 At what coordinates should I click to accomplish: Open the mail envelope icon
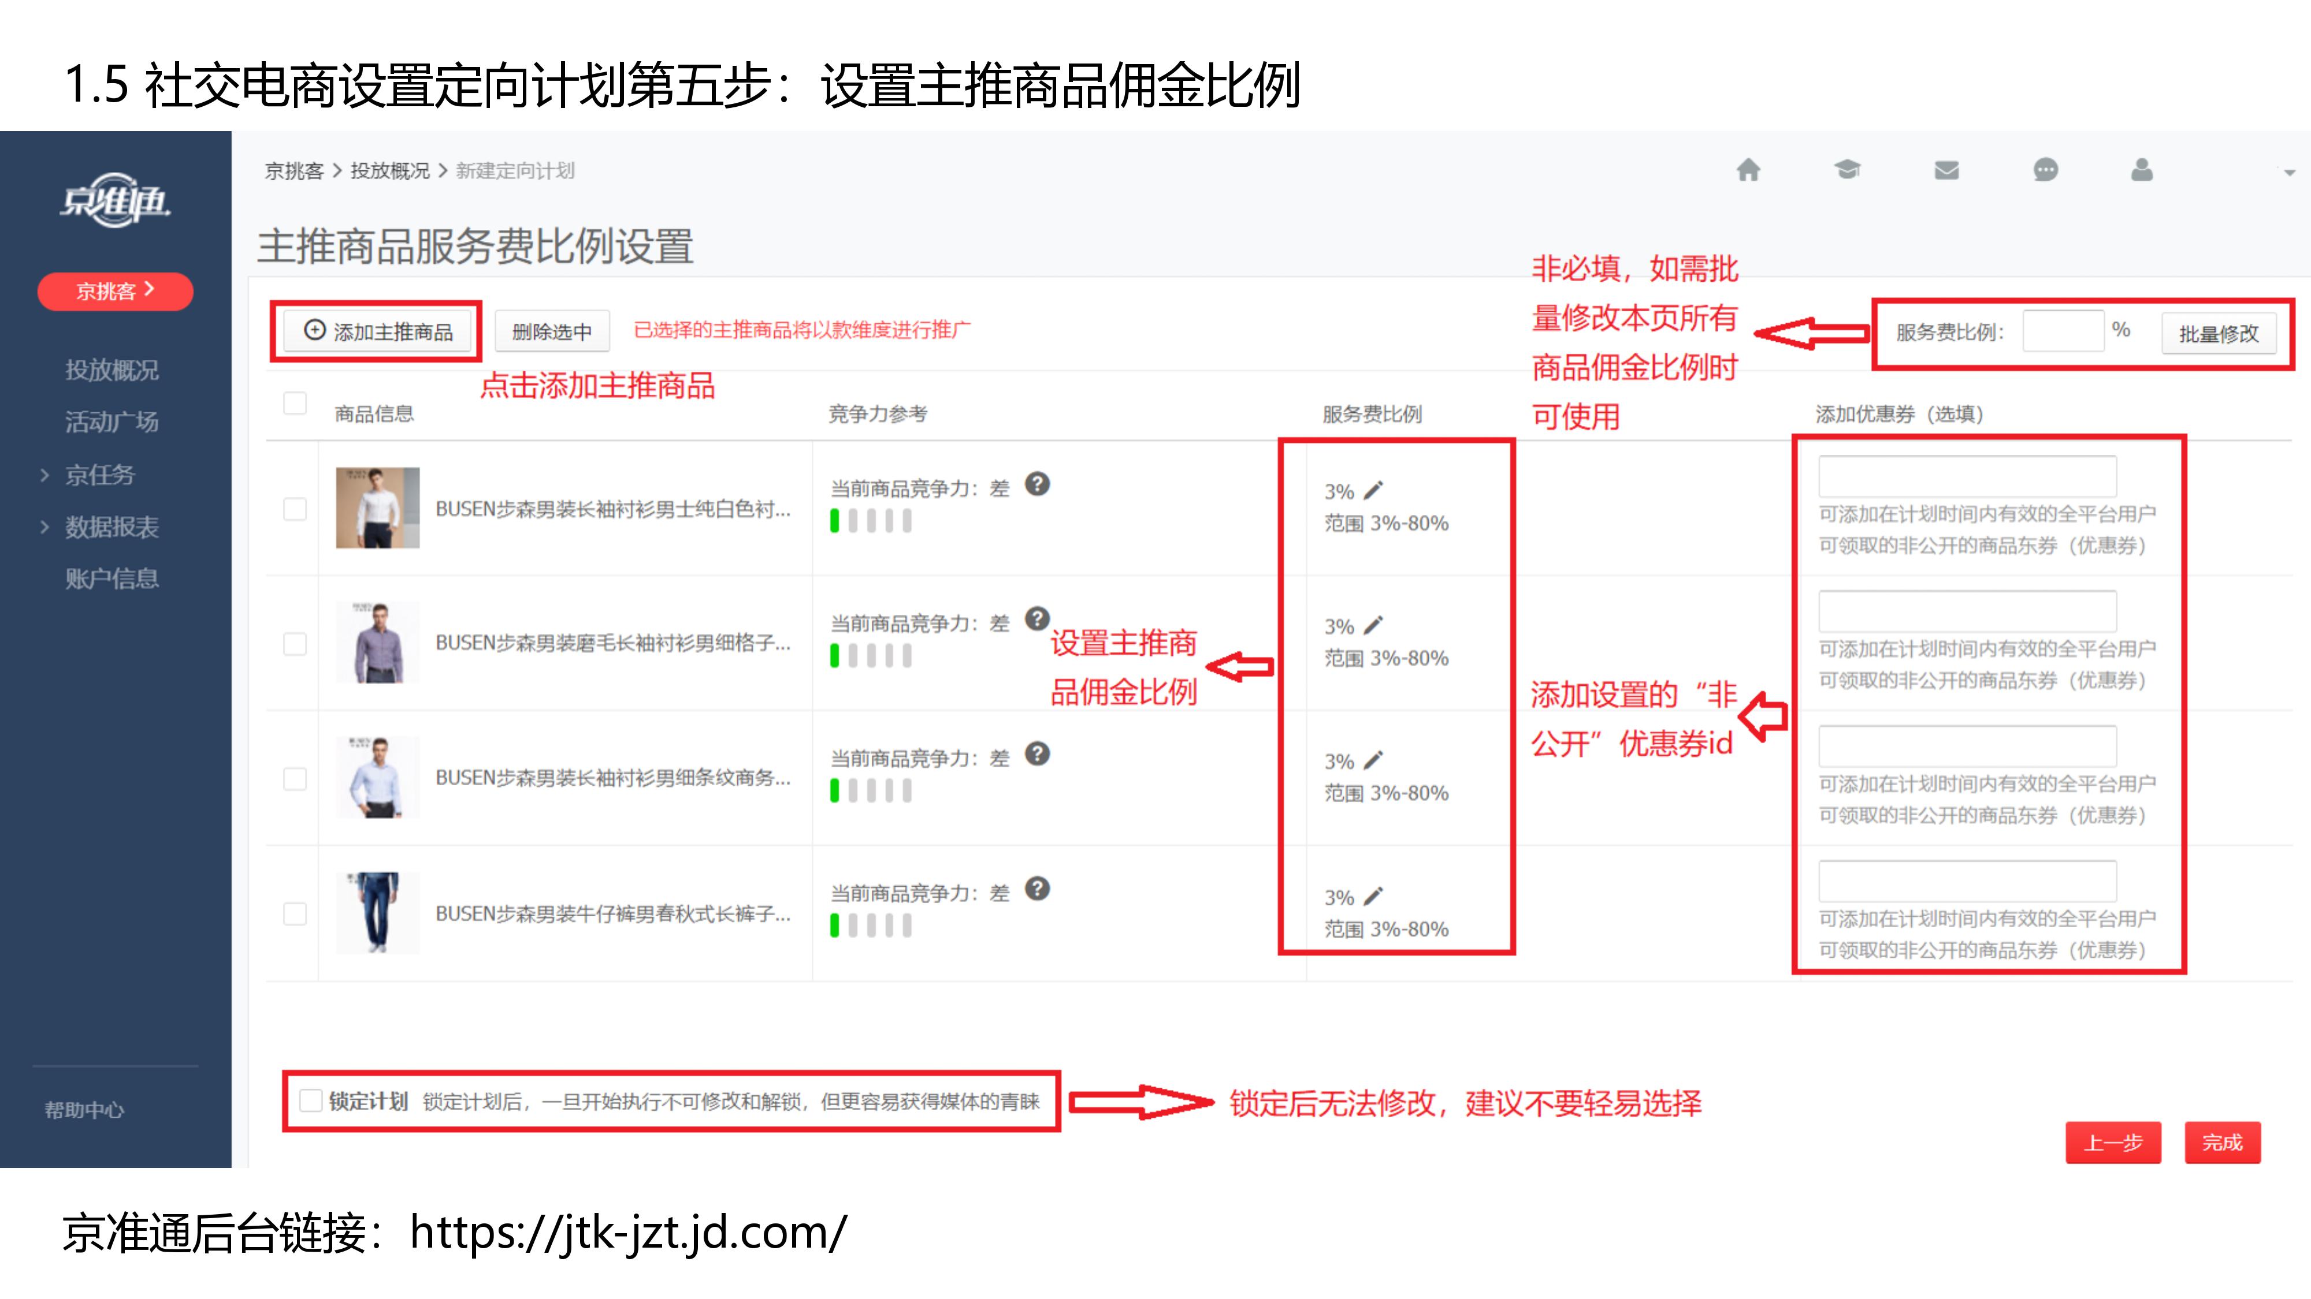[x=1946, y=170]
